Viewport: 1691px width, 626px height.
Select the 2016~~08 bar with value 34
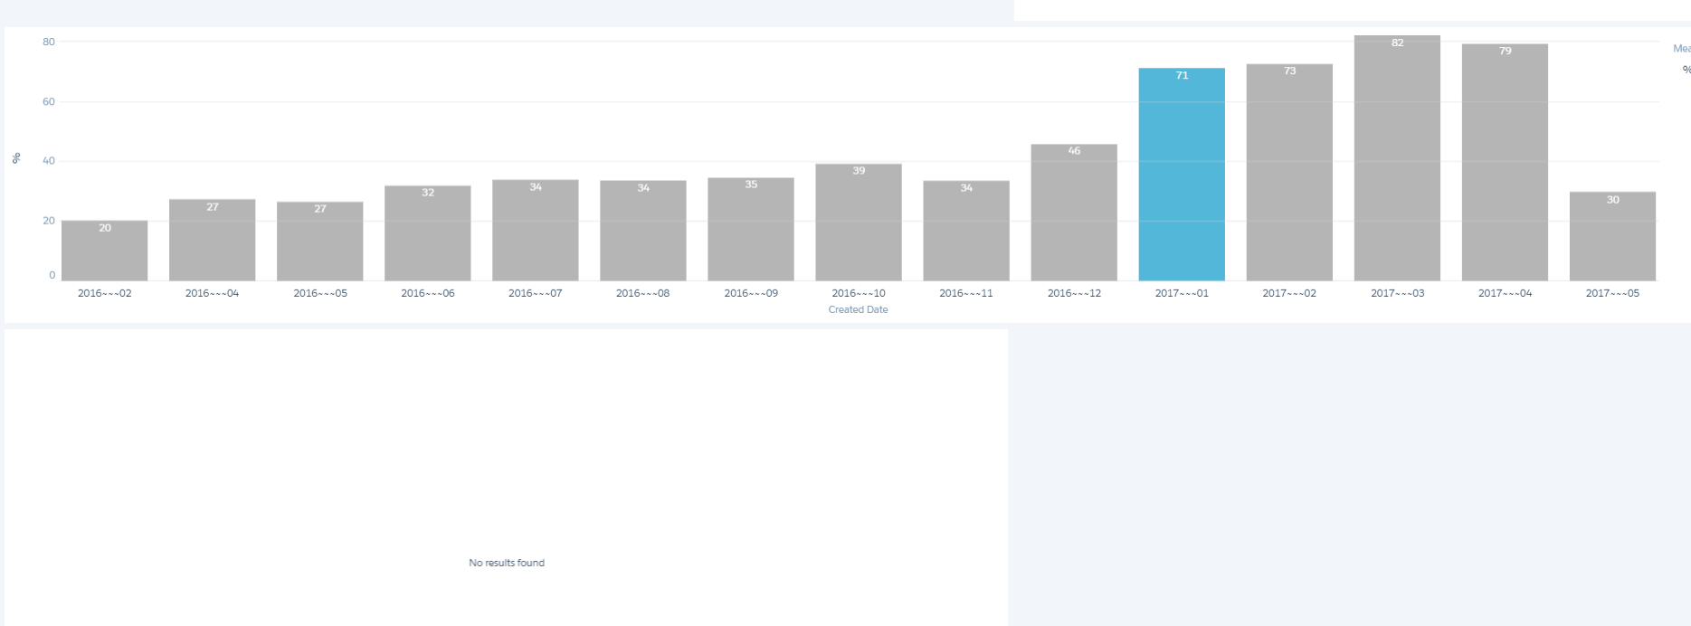pos(643,231)
